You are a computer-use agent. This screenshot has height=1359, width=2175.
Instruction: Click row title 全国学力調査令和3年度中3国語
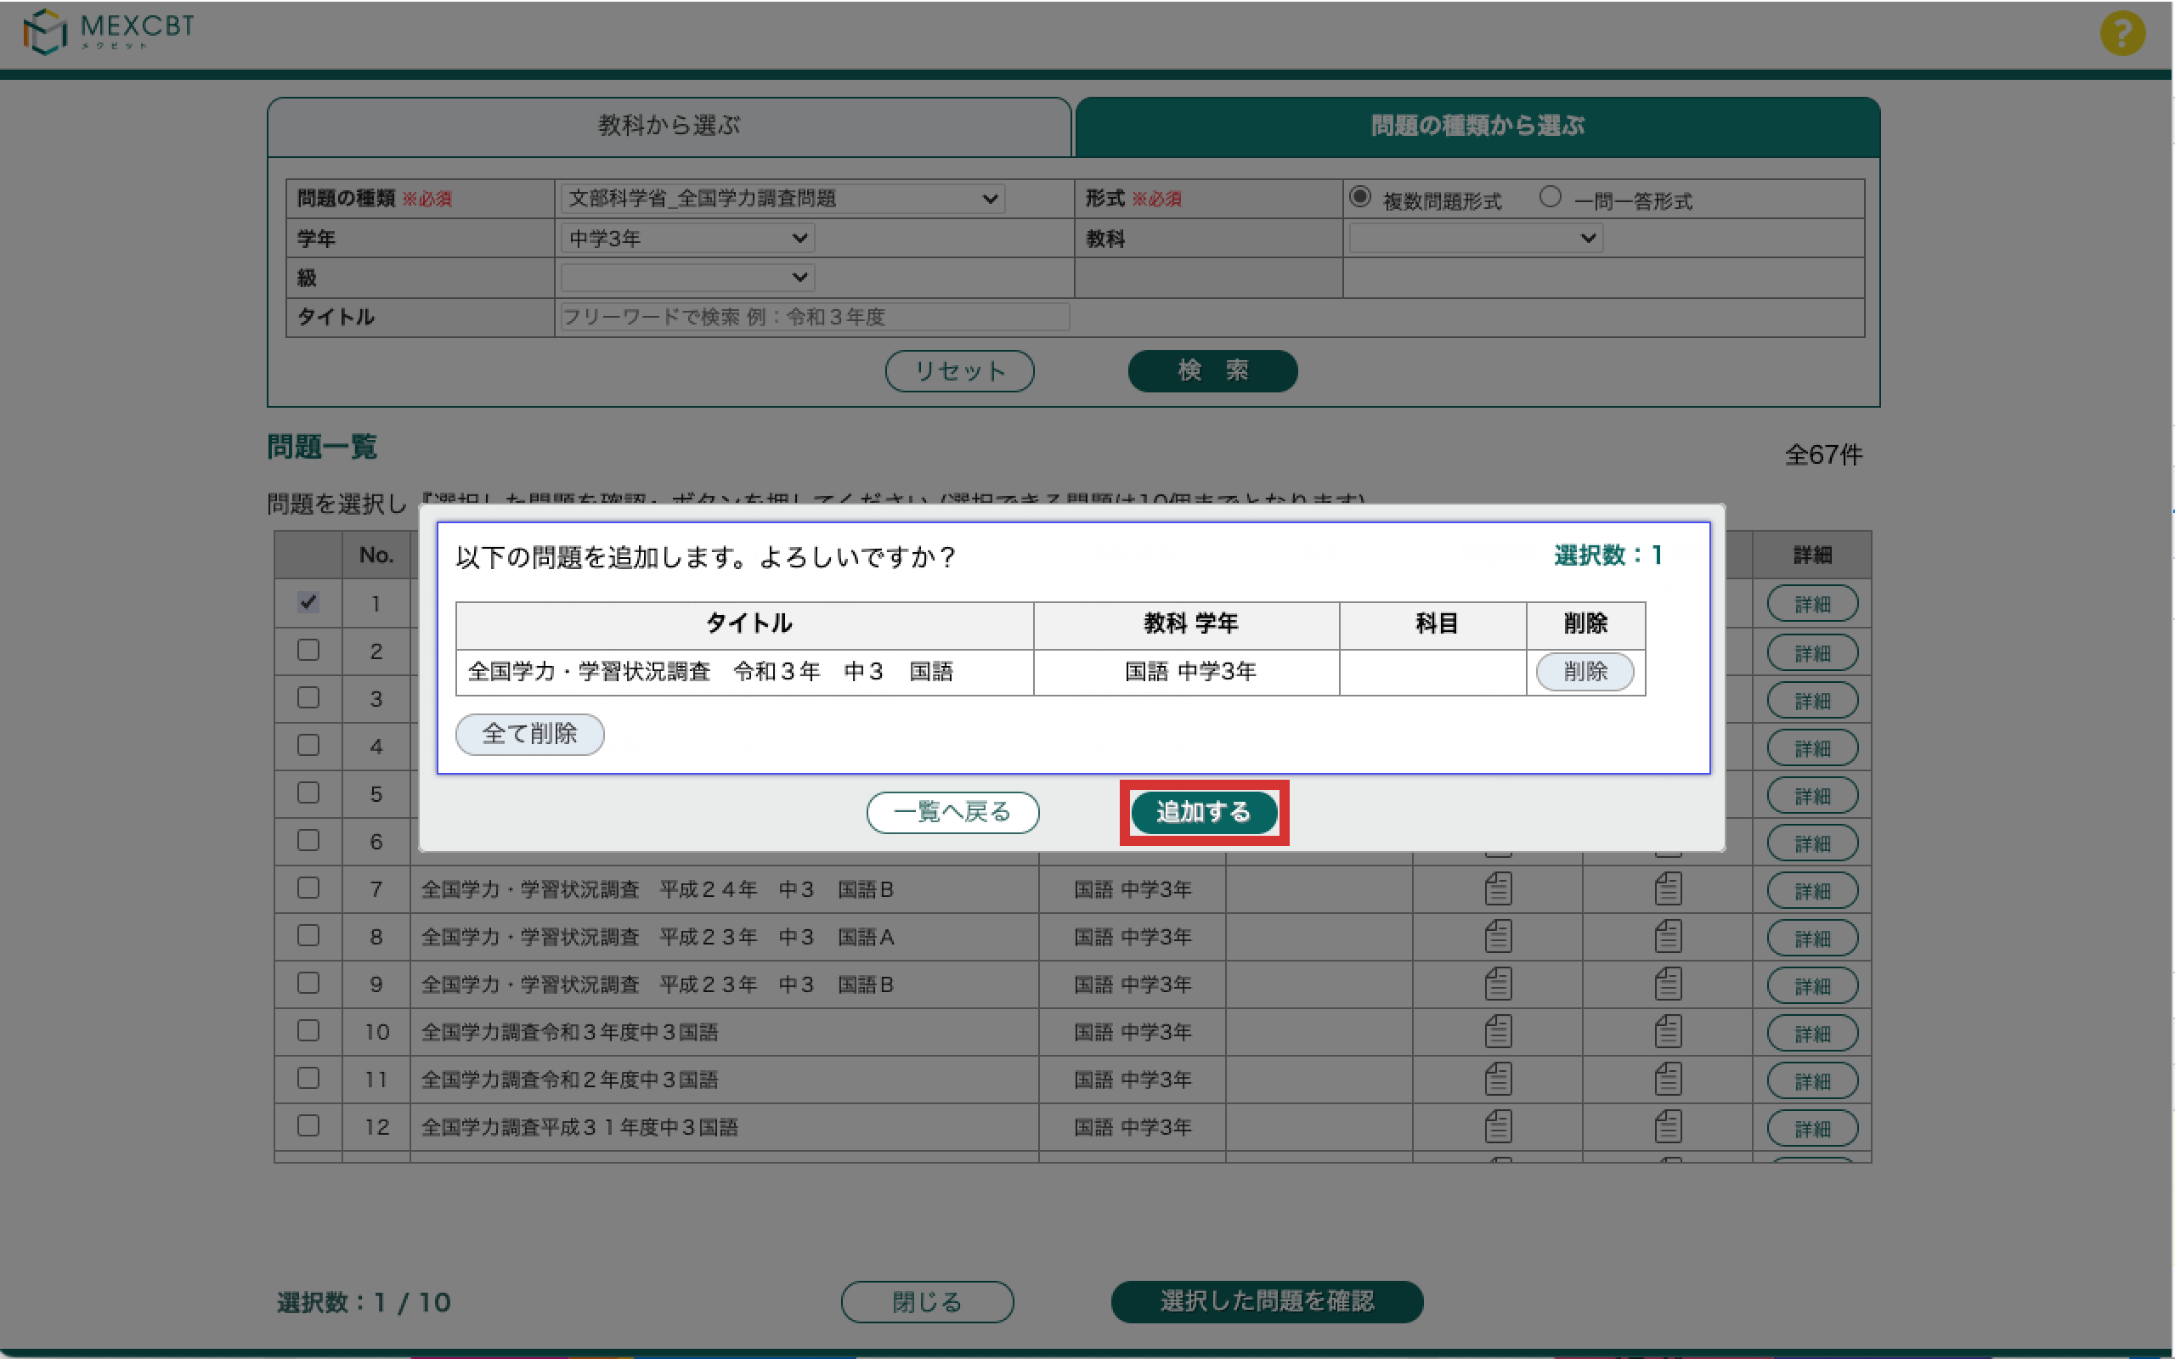click(x=570, y=1032)
